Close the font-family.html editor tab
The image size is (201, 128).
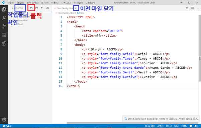click(76, 8)
